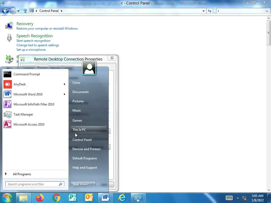Click the user account picture

tap(89, 68)
